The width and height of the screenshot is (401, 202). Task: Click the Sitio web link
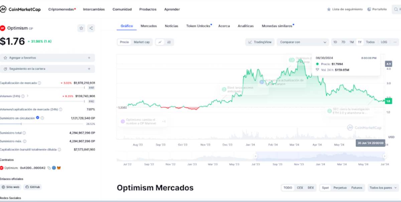click(x=11, y=187)
